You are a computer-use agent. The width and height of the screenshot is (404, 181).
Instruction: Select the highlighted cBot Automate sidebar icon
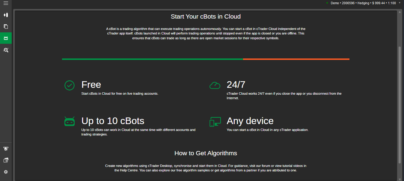coord(6,38)
